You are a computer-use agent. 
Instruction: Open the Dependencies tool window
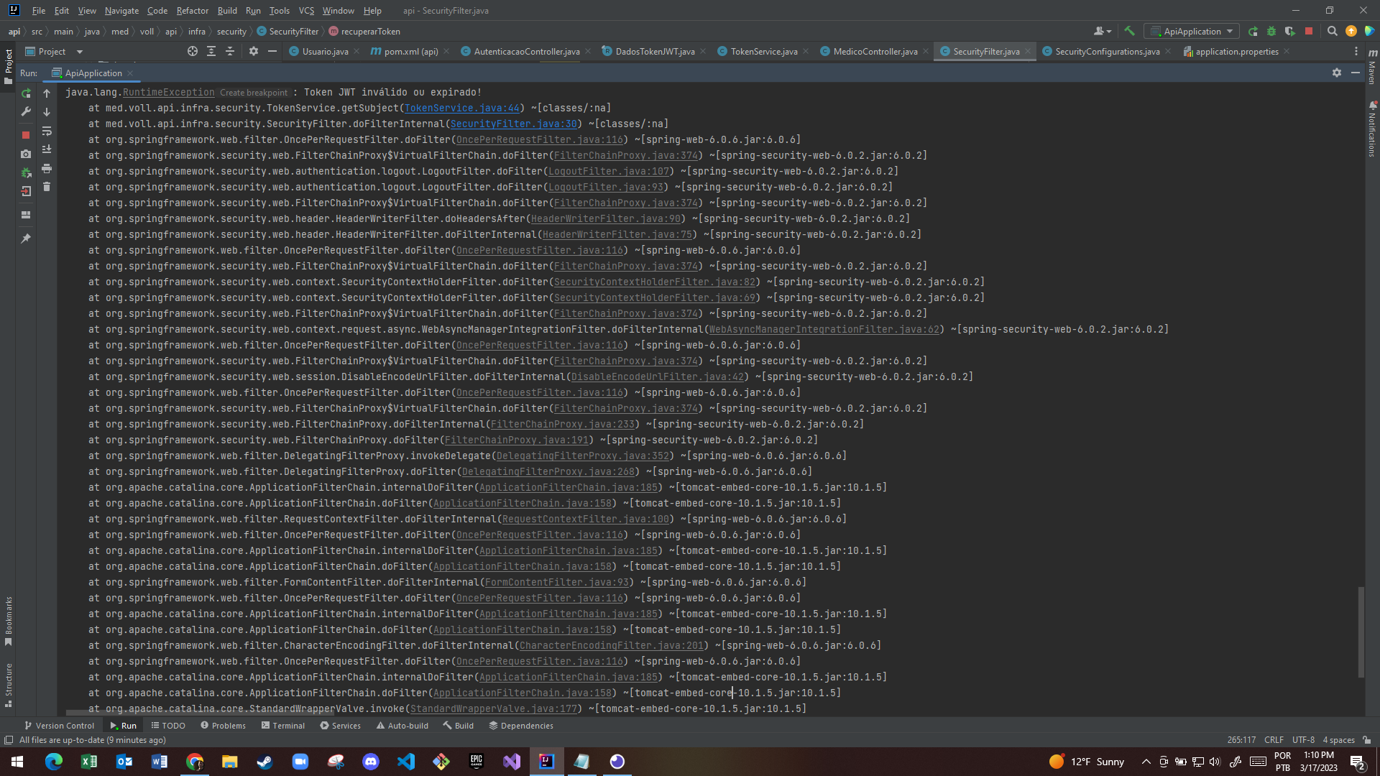tap(521, 726)
